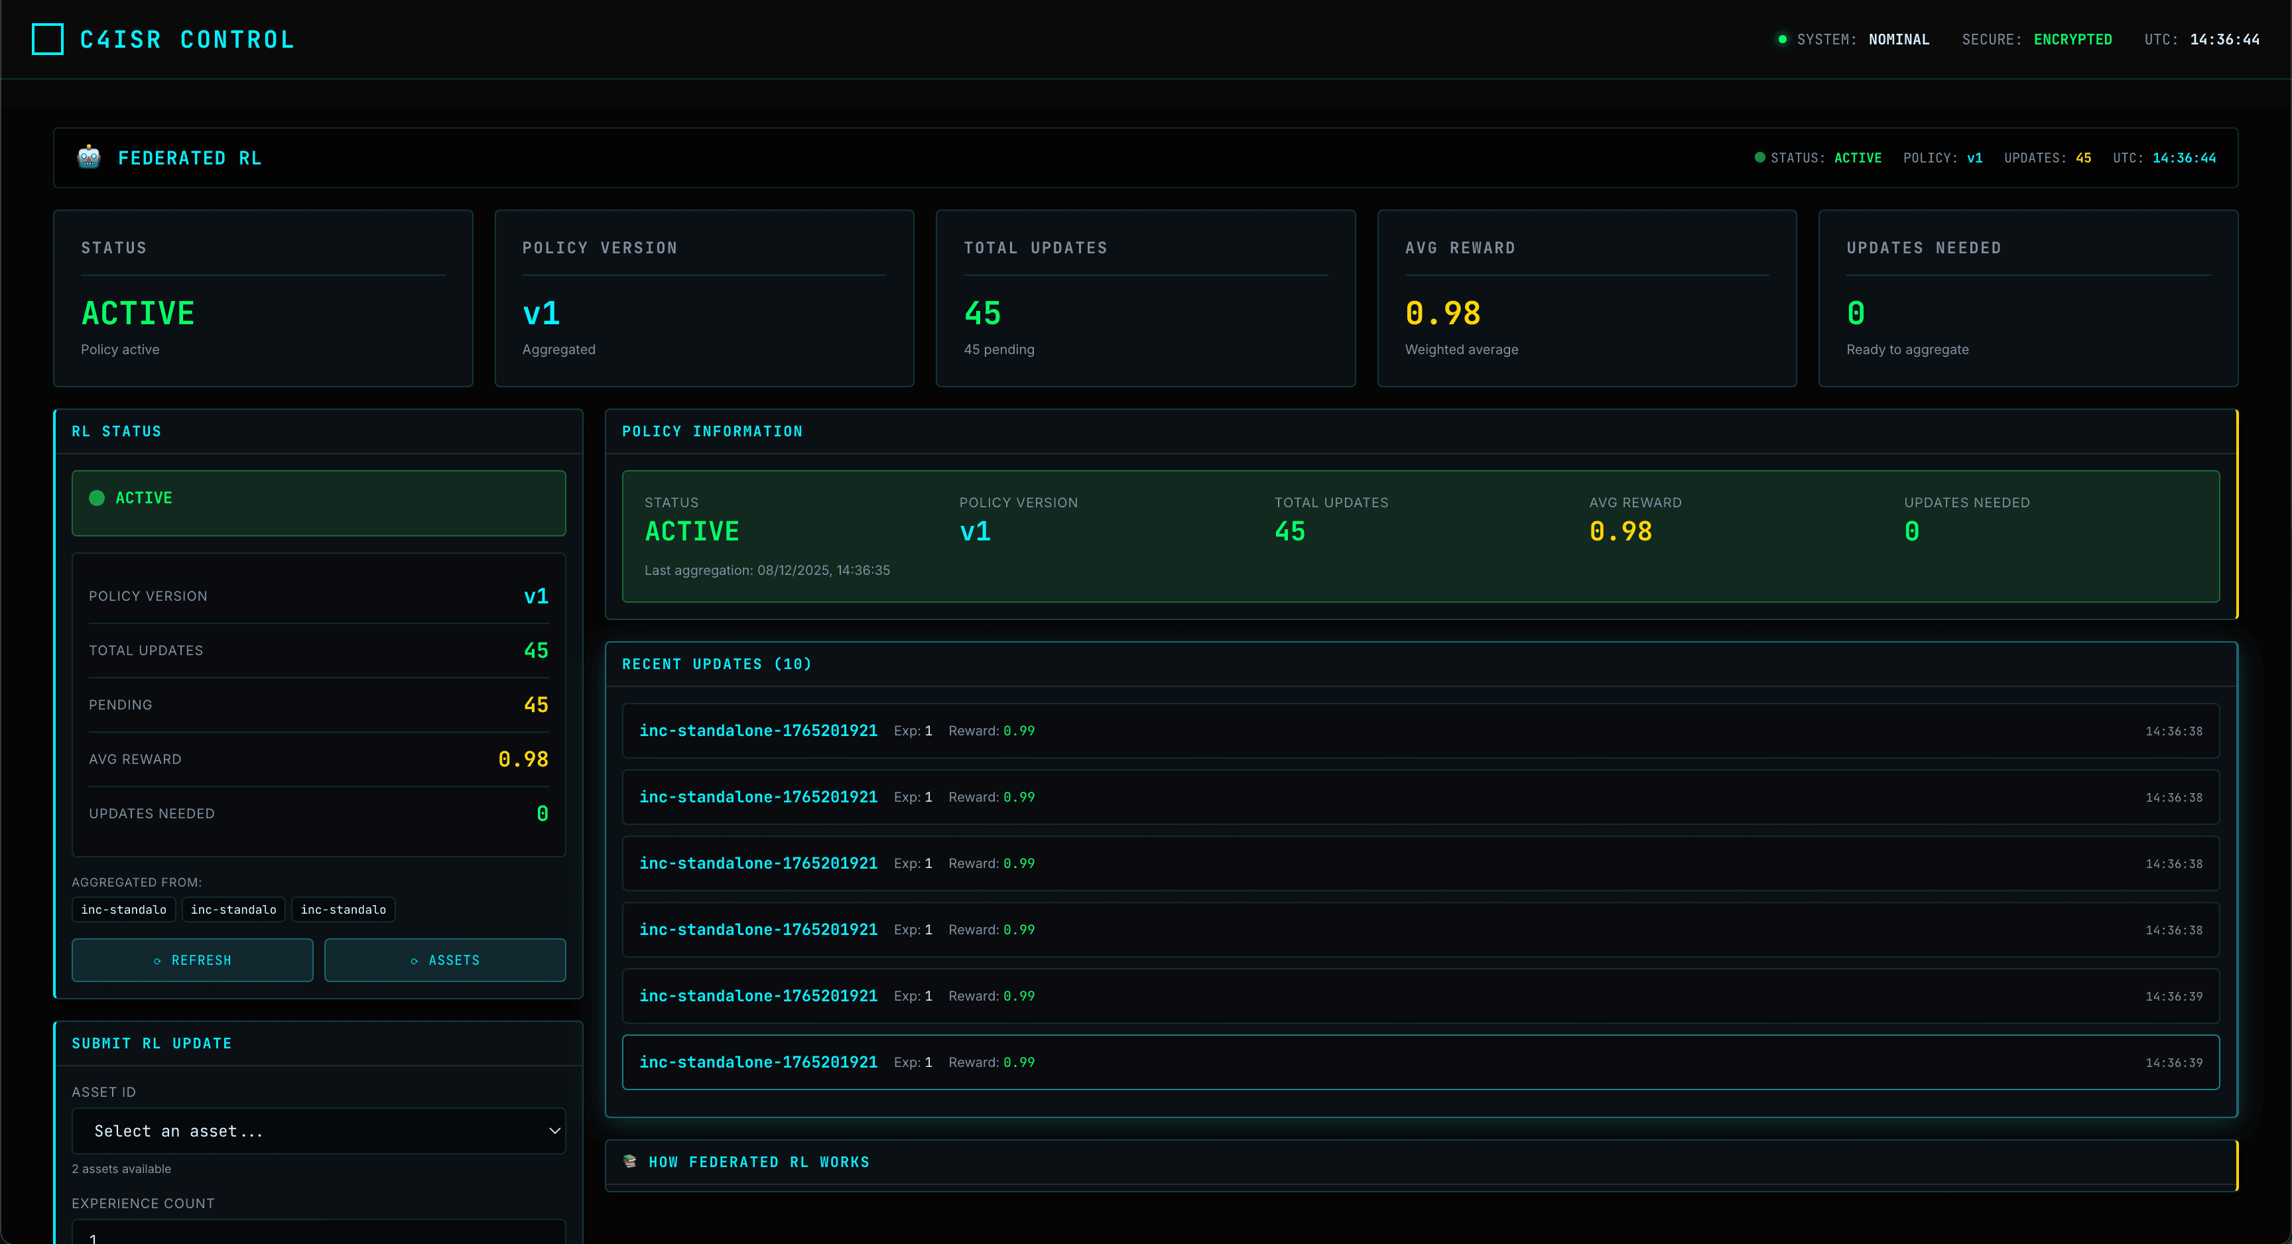
Task: Click SECURE: ENCRYPTED in the top bar
Action: click(2037, 39)
